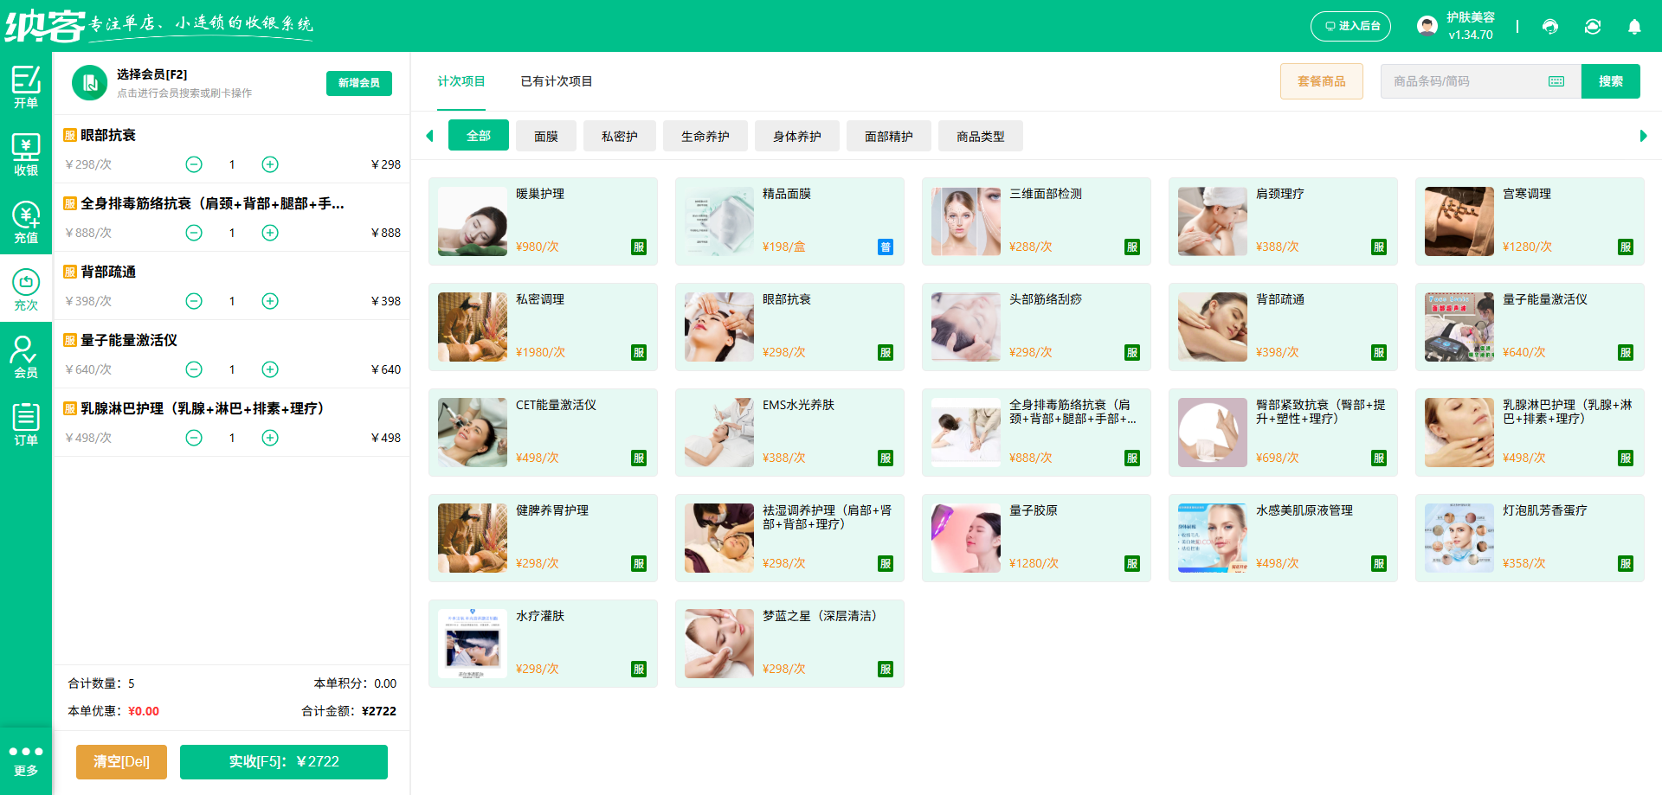This screenshot has height=795, width=1662.
Task: Increase quantity of 全身排毒筋络抗衰 cart item
Action: tap(270, 233)
